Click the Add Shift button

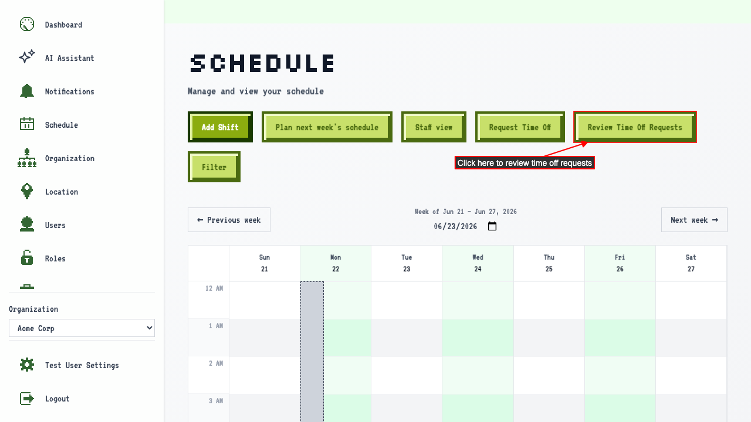coord(220,127)
